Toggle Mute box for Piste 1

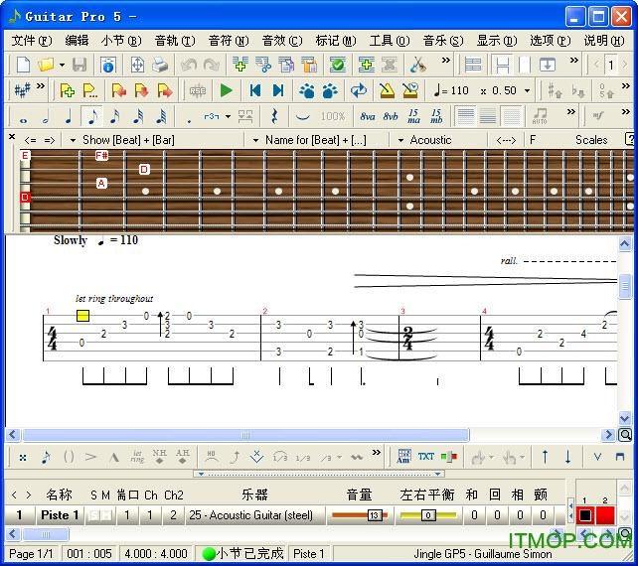104,515
